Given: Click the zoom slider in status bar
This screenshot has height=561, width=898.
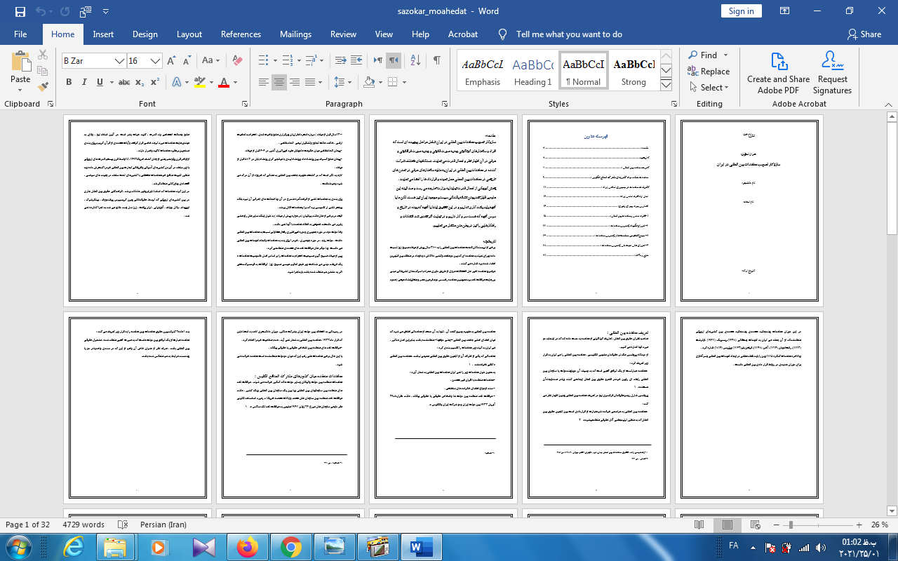Looking at the screenshot, I should pyautogui.click(x=791, y=525).
